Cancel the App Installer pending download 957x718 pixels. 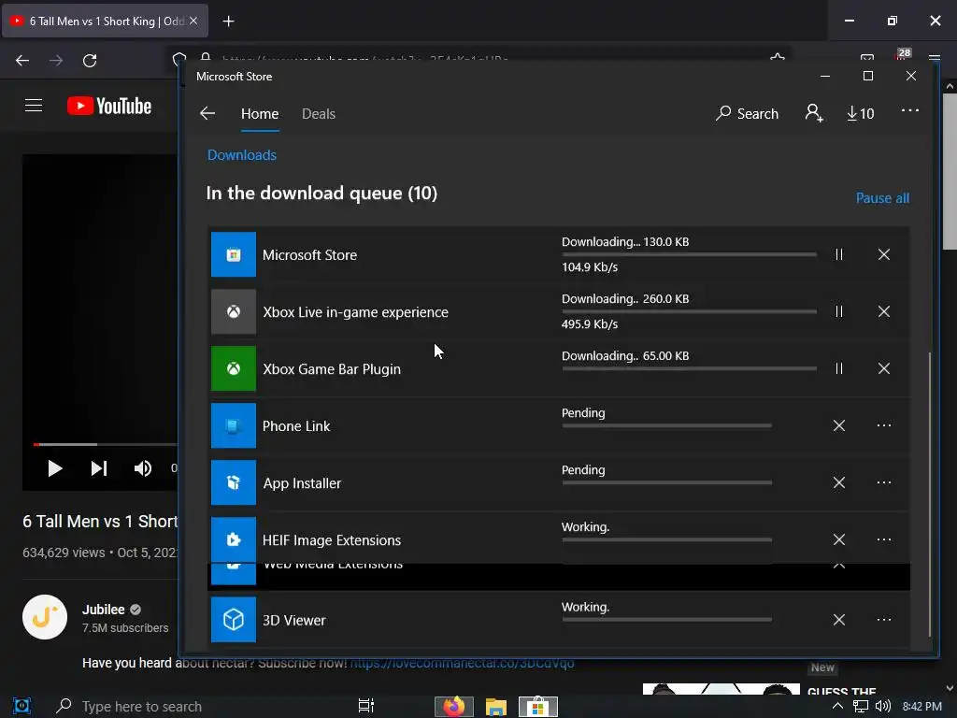839,482
